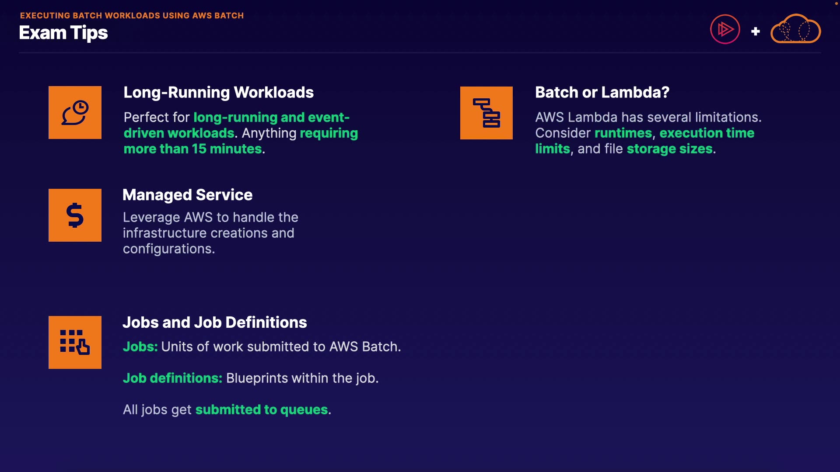Click the clock chat bubble icon
Screen dimensions: 840x472
click(x=75, y=112)
